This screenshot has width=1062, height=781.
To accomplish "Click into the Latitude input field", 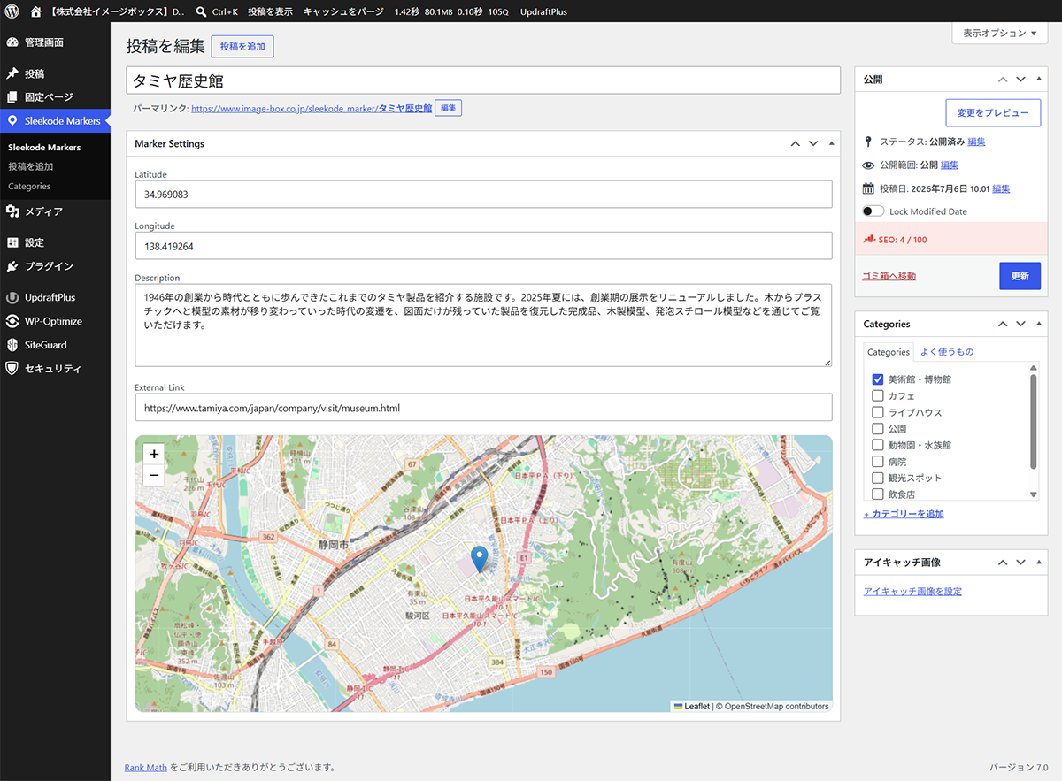I will pyautogui.click(x=483, y=195).
